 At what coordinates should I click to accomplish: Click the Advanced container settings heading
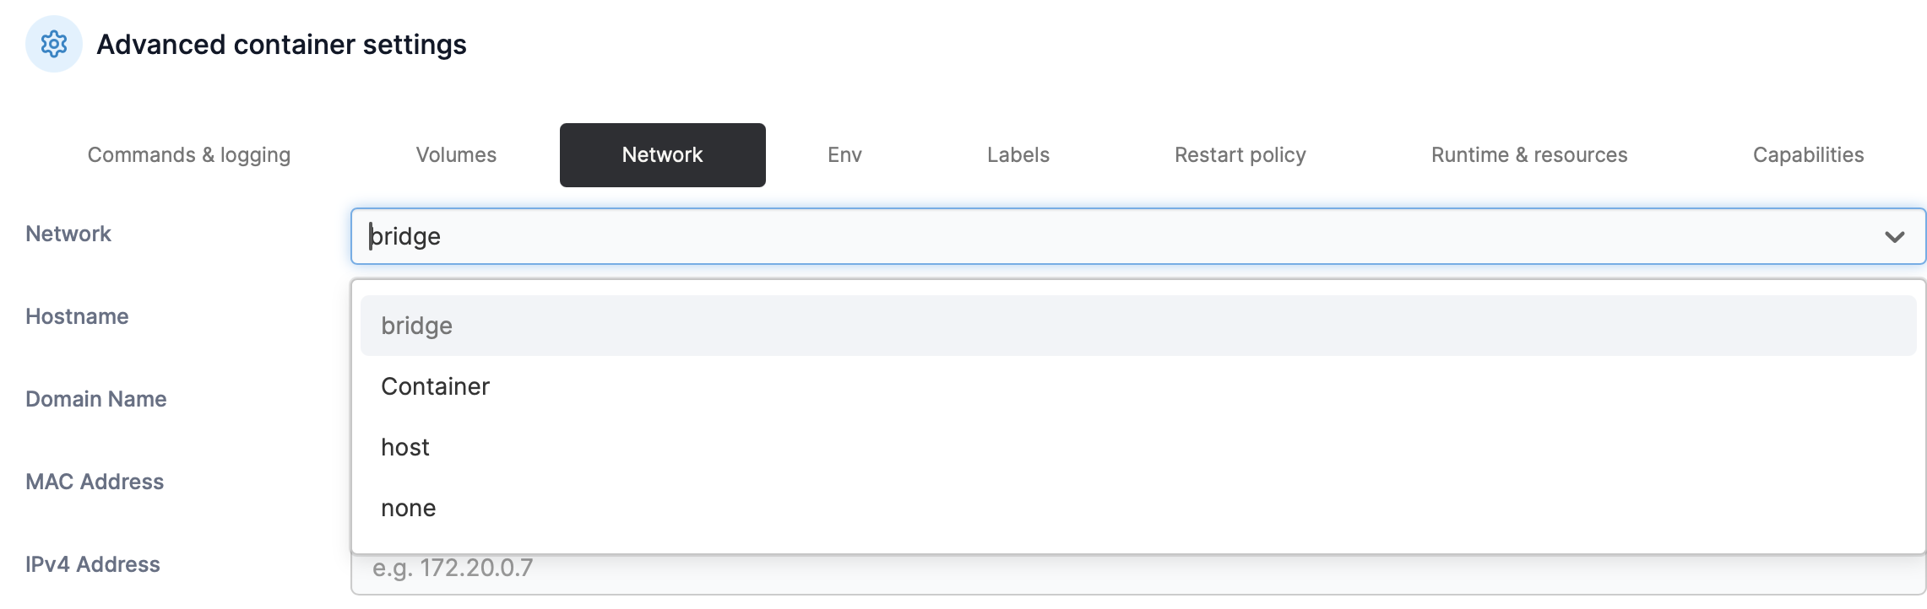click(282, 45)
